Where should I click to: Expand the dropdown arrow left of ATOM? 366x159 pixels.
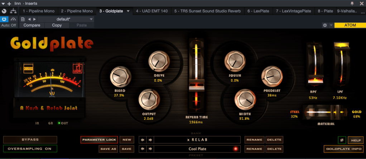331,25
